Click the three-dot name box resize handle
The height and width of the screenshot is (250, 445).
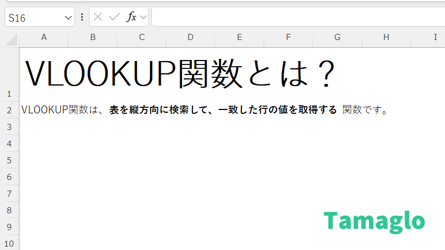point(82,17)
